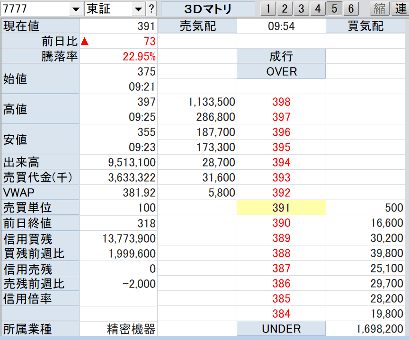Click the UNDER row in the board
The height and width of the screenshot is (340, 409).
281,329
